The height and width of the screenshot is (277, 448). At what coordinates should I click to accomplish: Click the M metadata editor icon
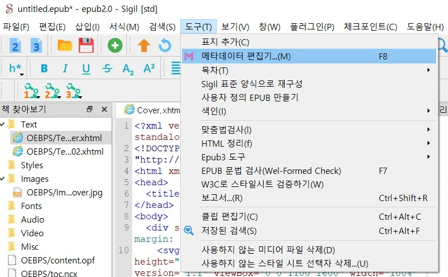[x=189, y=56]
